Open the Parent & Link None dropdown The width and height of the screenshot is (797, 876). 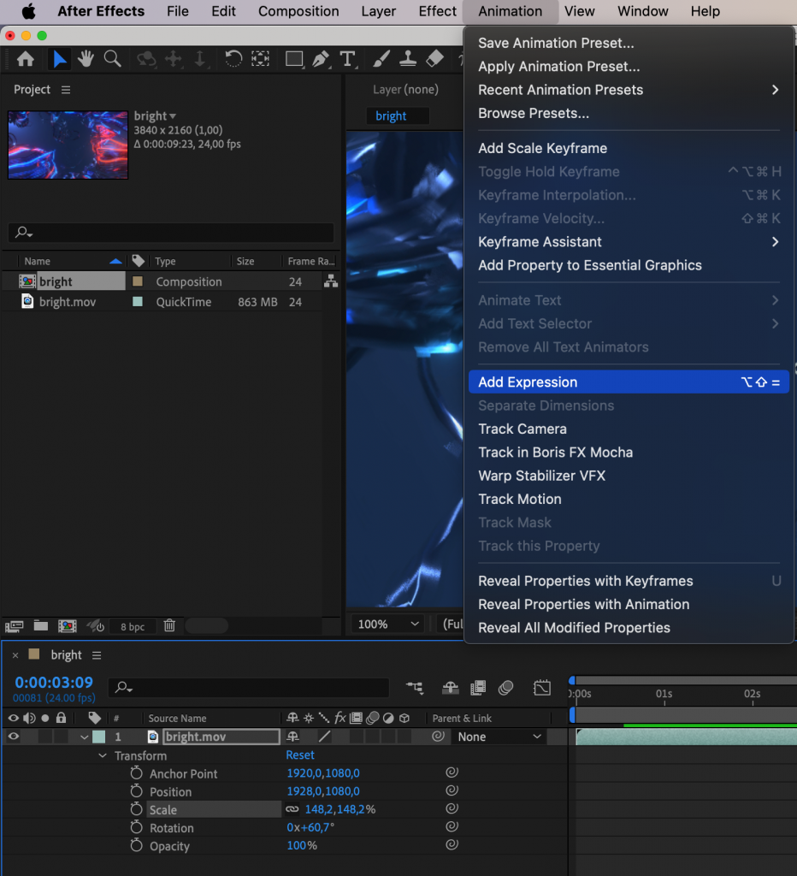(500, 736)
